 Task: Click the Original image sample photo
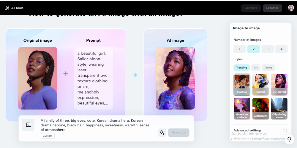(38, 78)
